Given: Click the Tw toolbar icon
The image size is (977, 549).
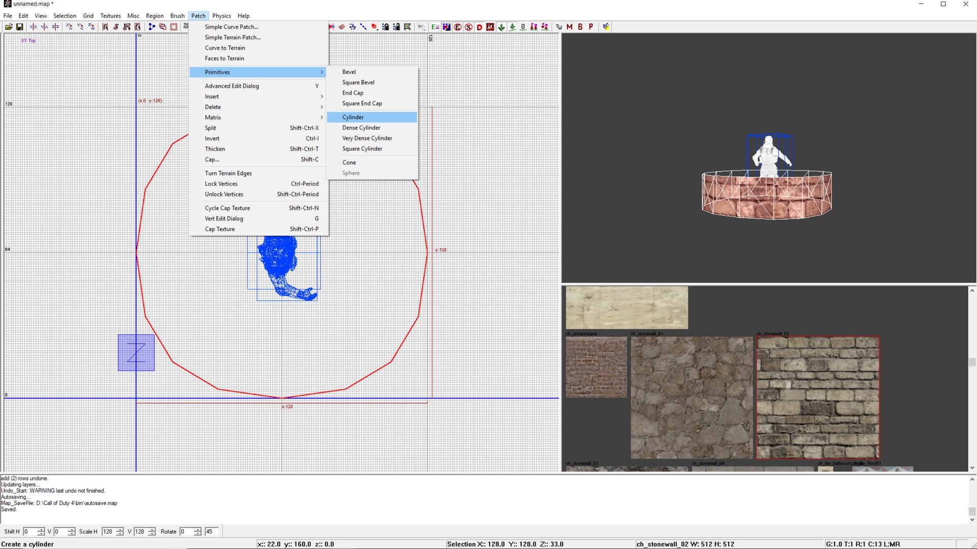Looking at the screenshot, I should (559, 27).
